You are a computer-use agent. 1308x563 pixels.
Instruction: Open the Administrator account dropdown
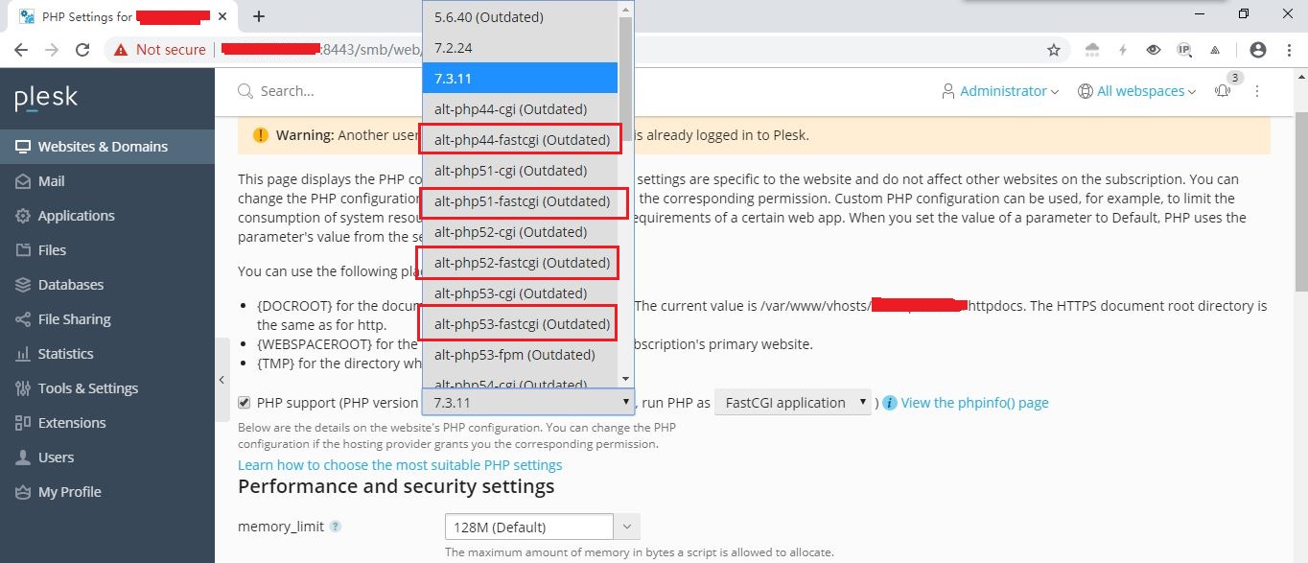[x=1000, y=91]
